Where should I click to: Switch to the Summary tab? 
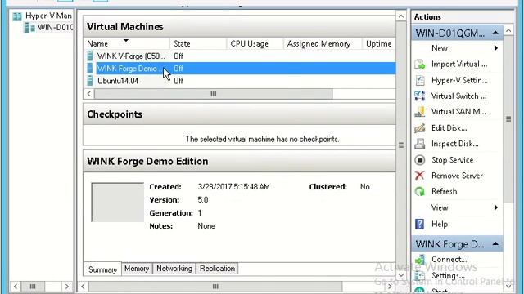[x=102, y=269]
